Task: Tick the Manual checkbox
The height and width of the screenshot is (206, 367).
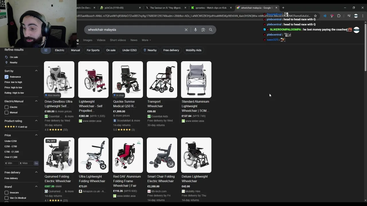Action: (x=6, y=112)
